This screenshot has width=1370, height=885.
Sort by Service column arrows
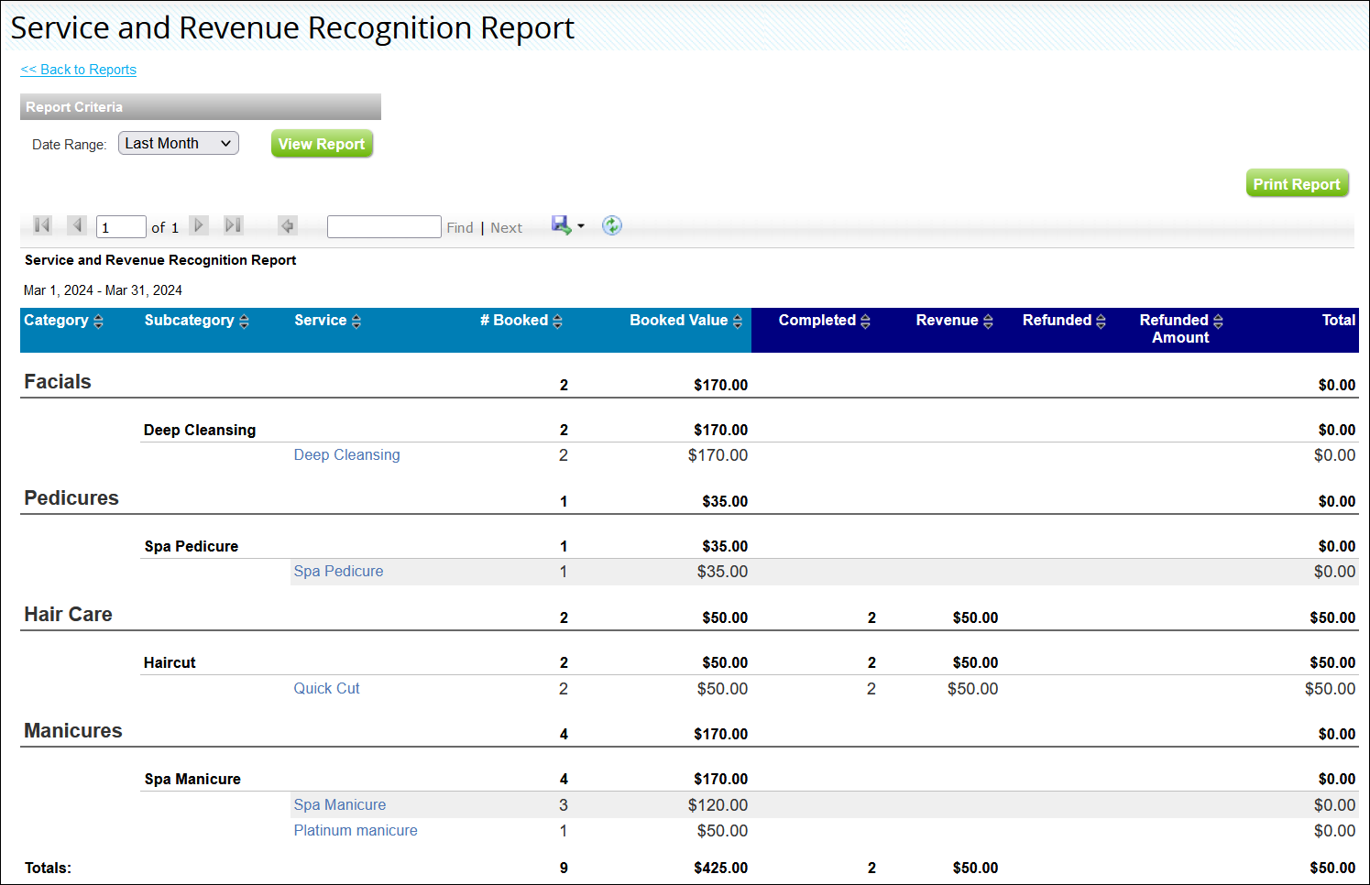pyautogui.click(x=356, y=321)
